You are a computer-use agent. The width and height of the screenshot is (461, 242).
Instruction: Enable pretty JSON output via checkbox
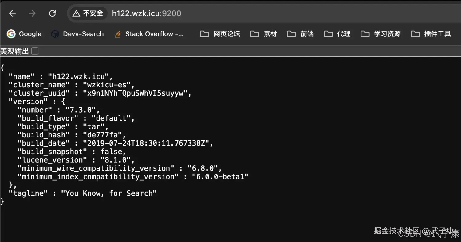pyautogui.click(x=35, y=51)
